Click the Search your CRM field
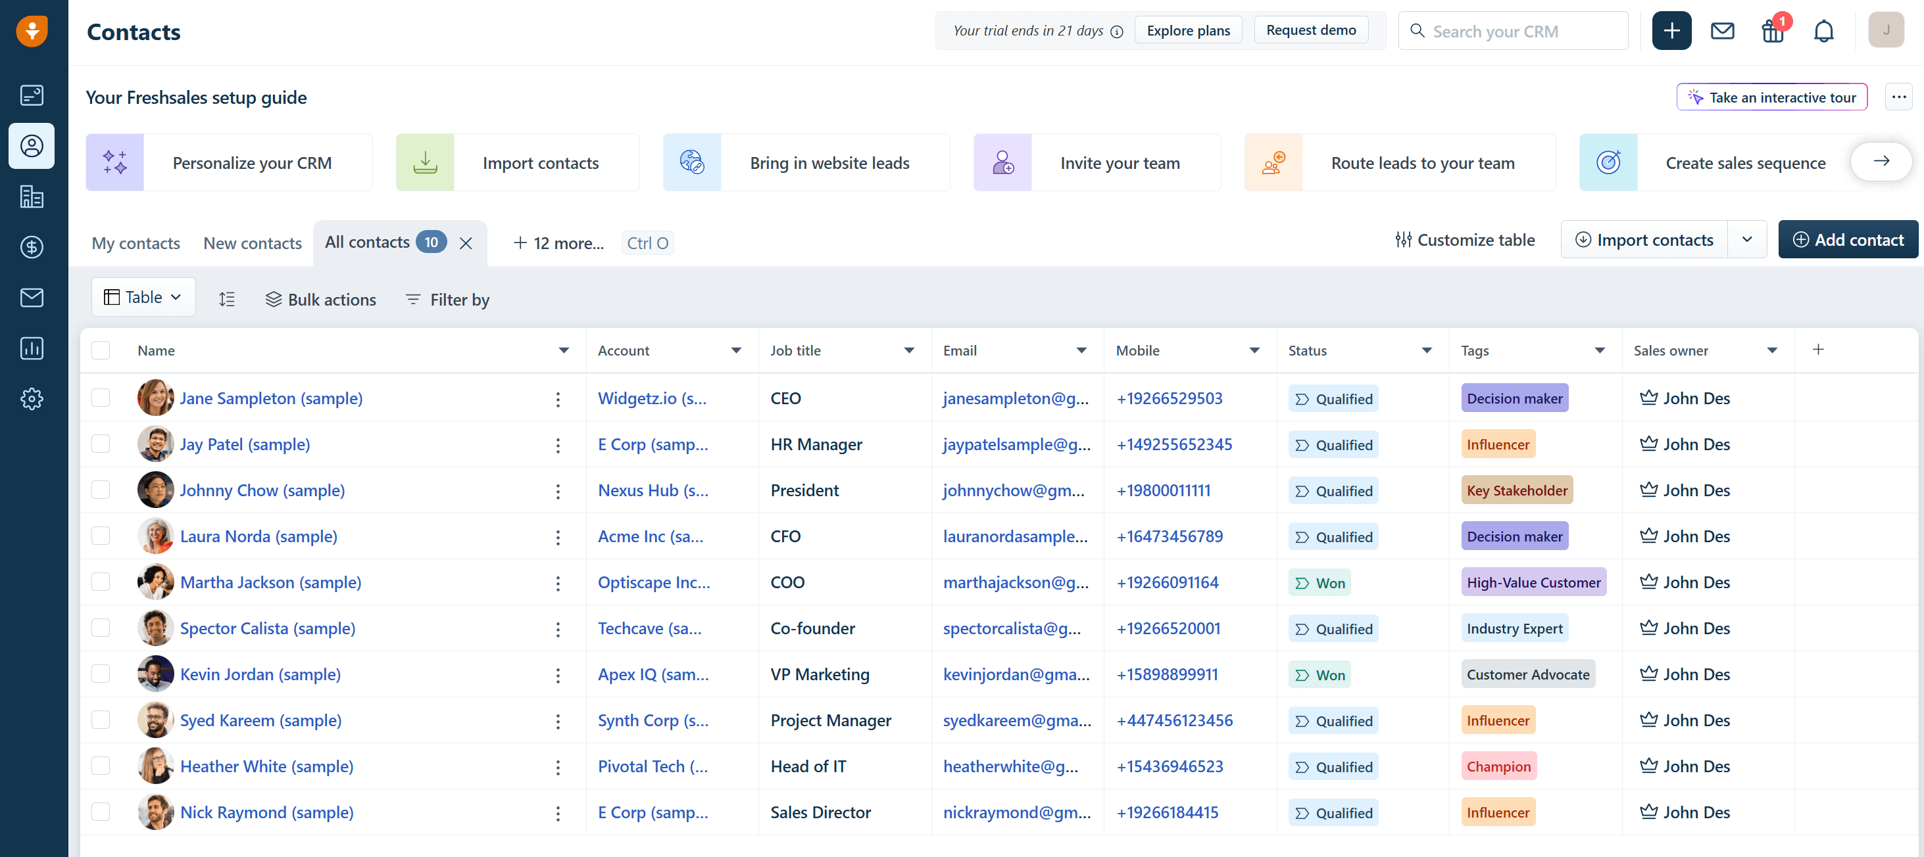1924x857 pixels. [x=1513, y=31]
